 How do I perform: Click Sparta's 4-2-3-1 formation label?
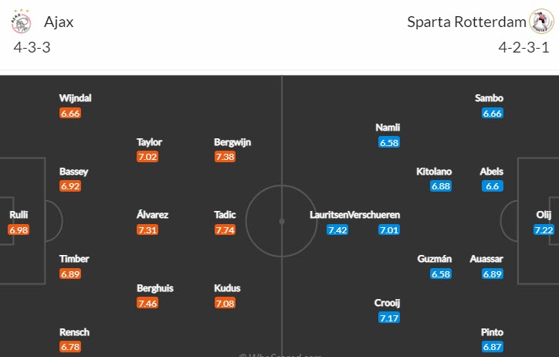coord(524,48)
